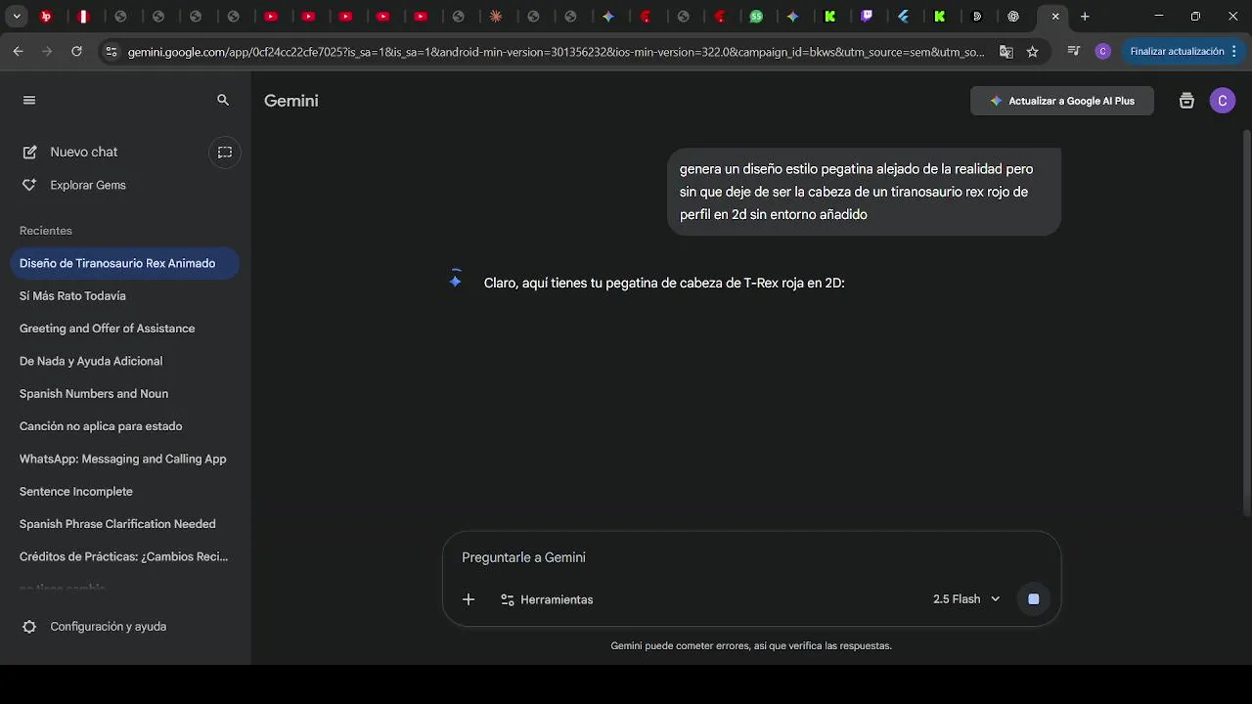Open 'Spanish Numbers and Noun' chat
The width and height of the screenshot is (1252, 704).
point(124,393)
